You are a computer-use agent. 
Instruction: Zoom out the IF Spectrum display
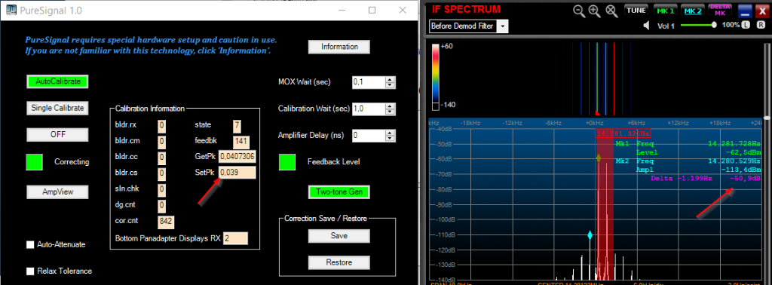[579, 11]
